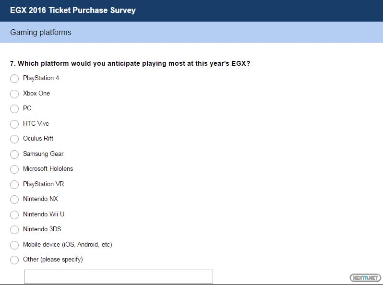This screenshot has height=285, width=383.
Task: Click the EGX 2016 Ticket Purchase Survey title
Action: point(73,10)
